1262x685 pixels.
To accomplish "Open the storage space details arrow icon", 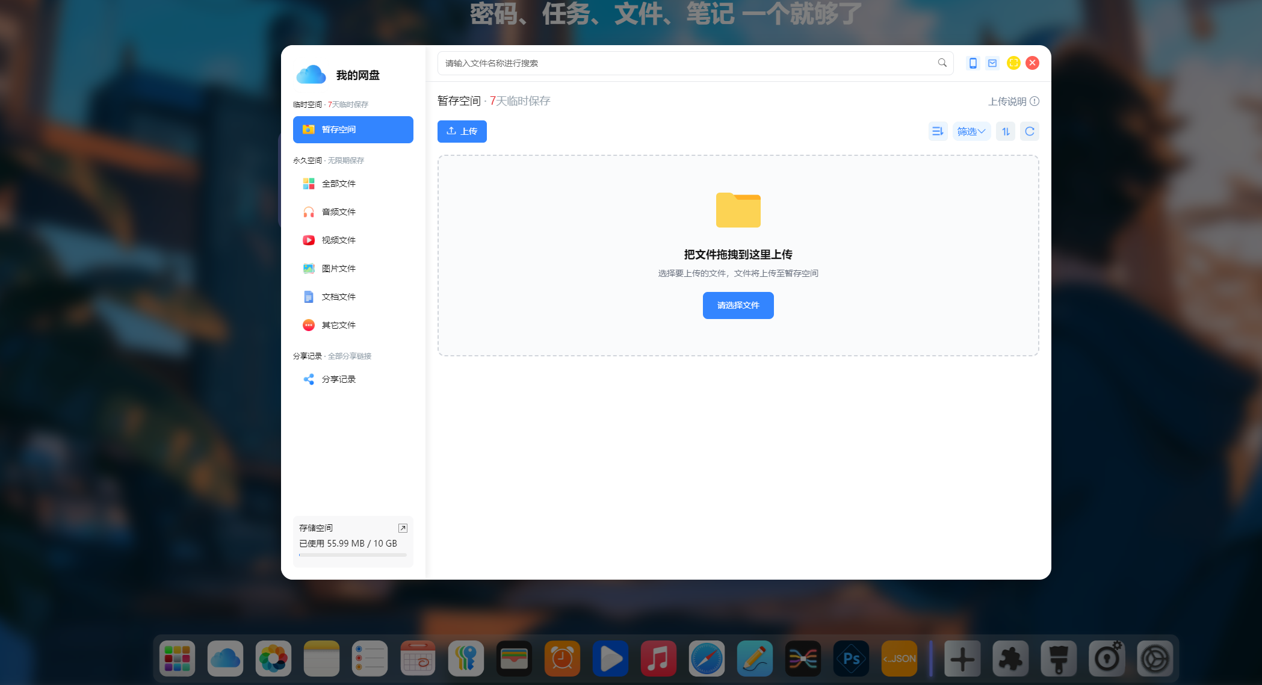I will tap(403, 528).
